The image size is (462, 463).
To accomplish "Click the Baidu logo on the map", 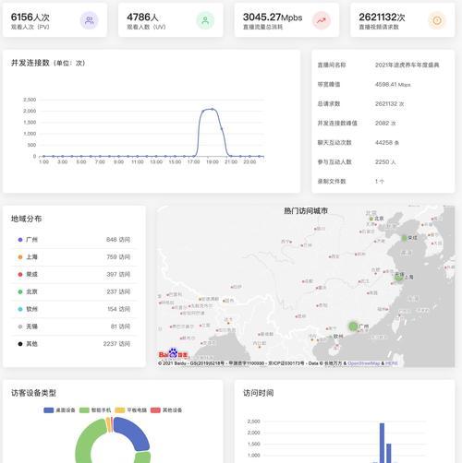I will click(173, 353).
